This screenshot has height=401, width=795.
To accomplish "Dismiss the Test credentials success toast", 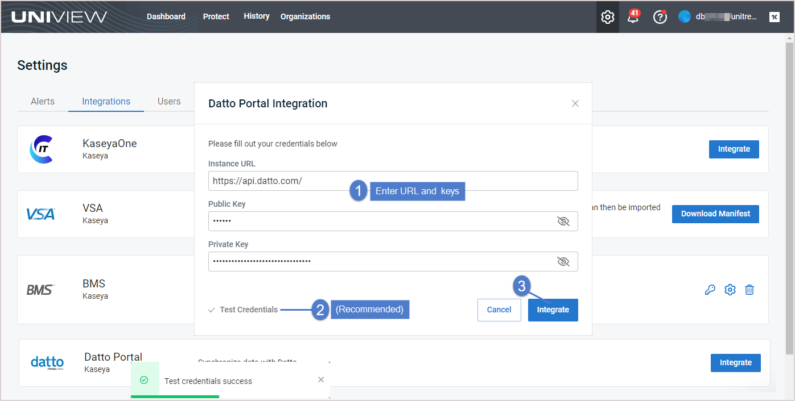I will (x=321, y=379).
